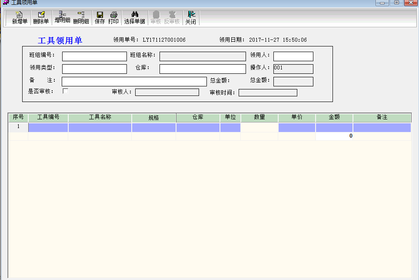Image resolution: width=419 pixels, height=280 pixels.
Task: Click the 总金额 field
Action: point(293,82)
